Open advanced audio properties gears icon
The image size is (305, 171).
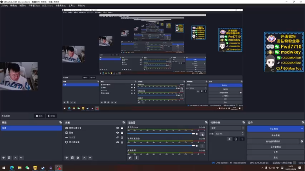click(130, 158)
